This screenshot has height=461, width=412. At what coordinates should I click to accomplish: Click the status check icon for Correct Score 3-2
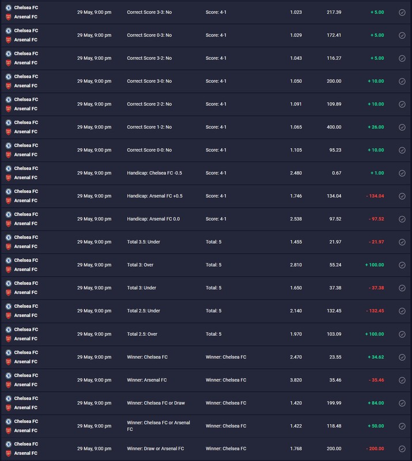(x=402, y=58)
